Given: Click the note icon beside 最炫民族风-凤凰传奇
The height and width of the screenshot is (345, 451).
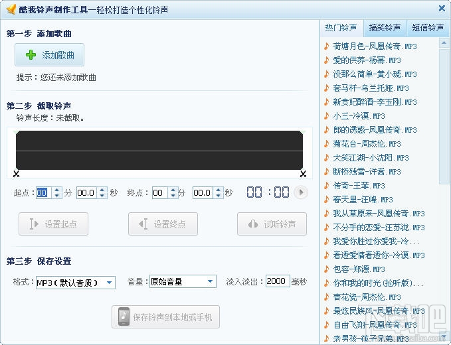Looking at the screenshot, I should (x=326, y=310).
